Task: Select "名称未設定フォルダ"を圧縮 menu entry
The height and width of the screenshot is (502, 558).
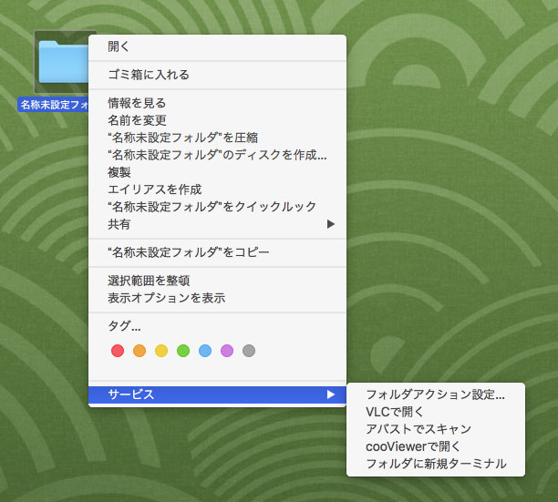Action: pyautogui.click(x=217, y=138)
